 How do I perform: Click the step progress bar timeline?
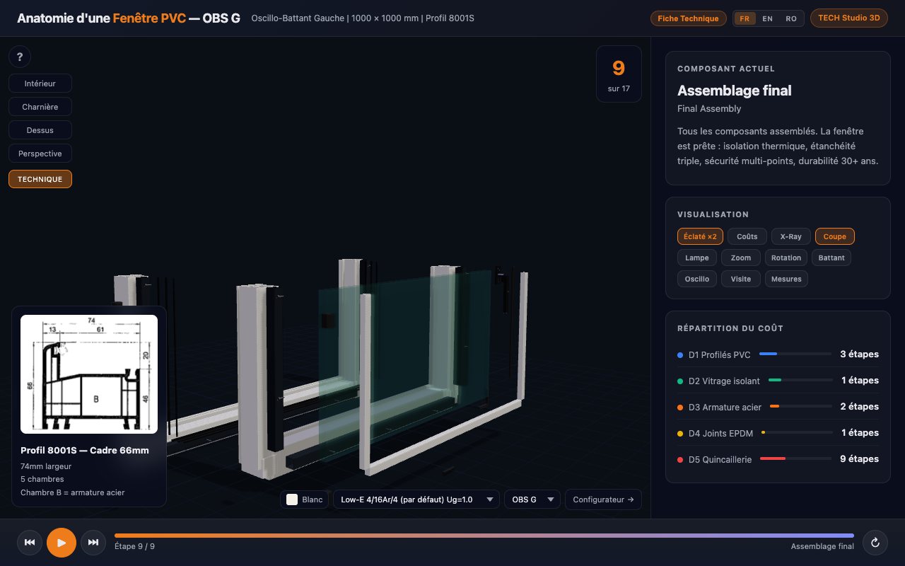click(484, 536)
